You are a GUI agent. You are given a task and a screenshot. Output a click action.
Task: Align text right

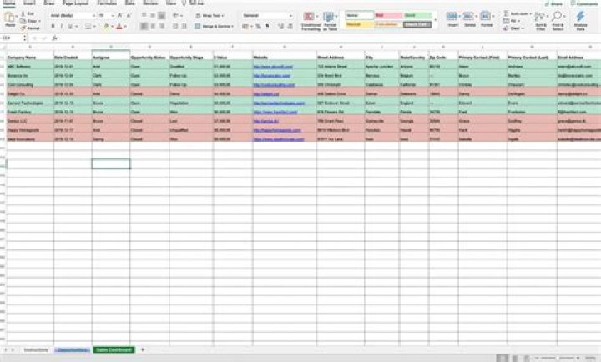coord(162,27)
